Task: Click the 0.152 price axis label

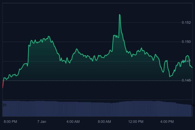Action: tap(186, 22)
